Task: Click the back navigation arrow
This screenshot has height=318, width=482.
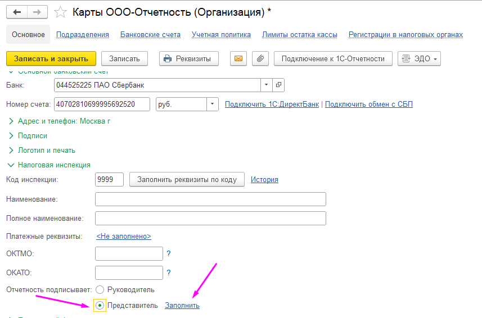Action: tap(17, 12)
